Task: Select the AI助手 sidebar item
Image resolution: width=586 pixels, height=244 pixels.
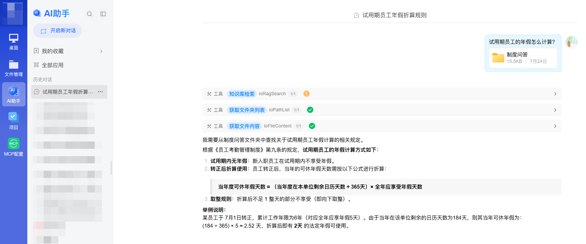Action: pos(14,94)
